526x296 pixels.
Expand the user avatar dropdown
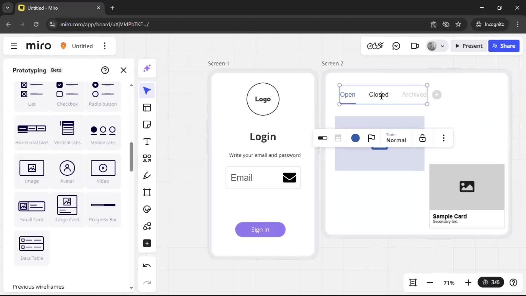[x=442, y=46]
